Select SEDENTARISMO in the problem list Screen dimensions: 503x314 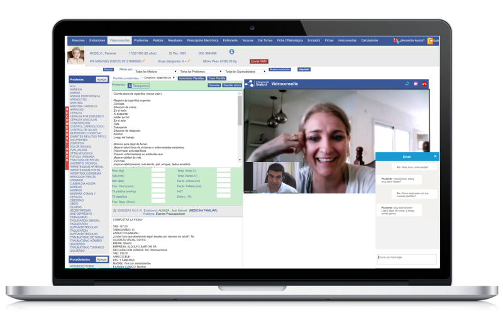80,210
